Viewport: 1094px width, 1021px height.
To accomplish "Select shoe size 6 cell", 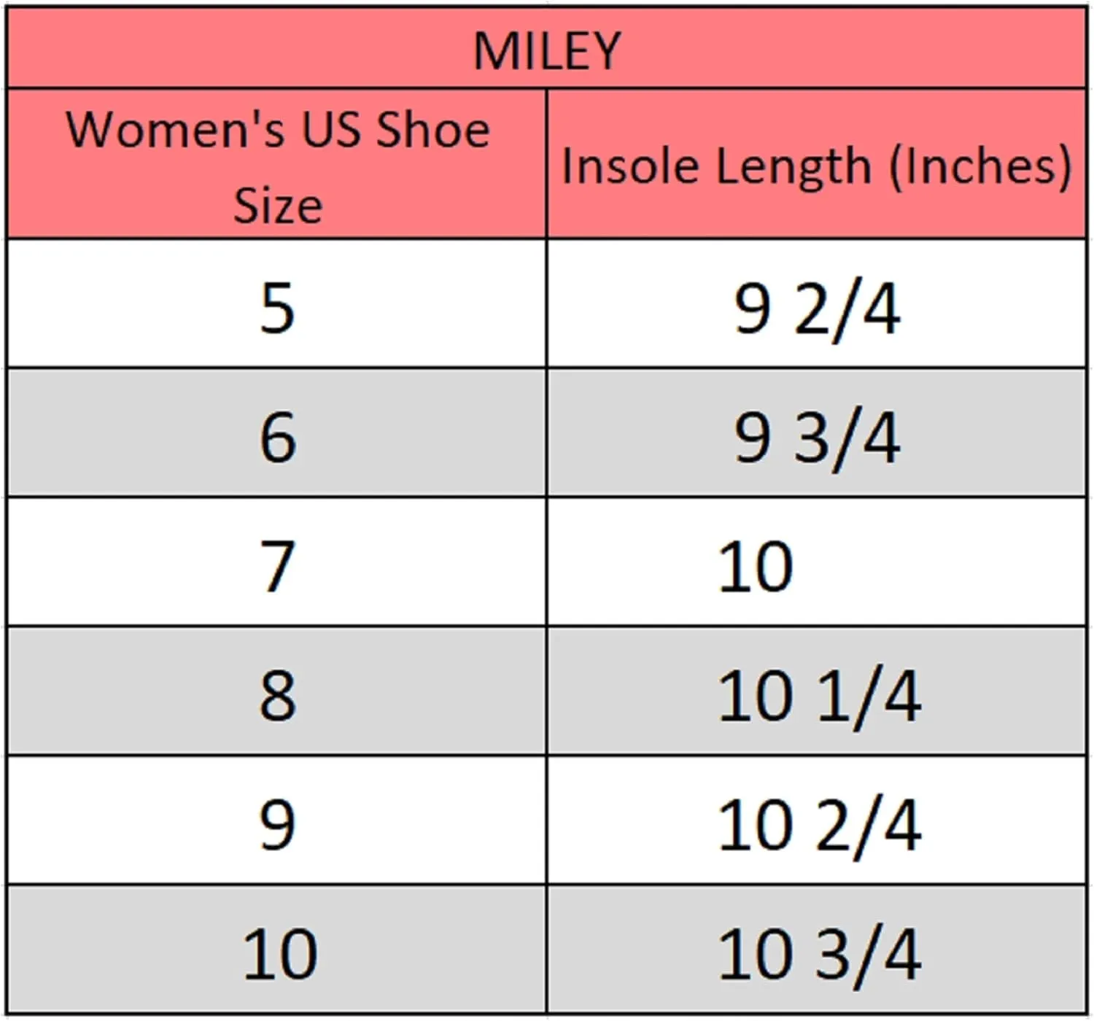I will point(277,433).
